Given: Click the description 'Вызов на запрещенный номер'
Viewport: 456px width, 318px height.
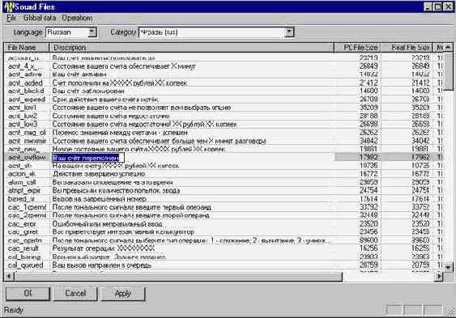Looking at the screenshot, I should [99, 199].
